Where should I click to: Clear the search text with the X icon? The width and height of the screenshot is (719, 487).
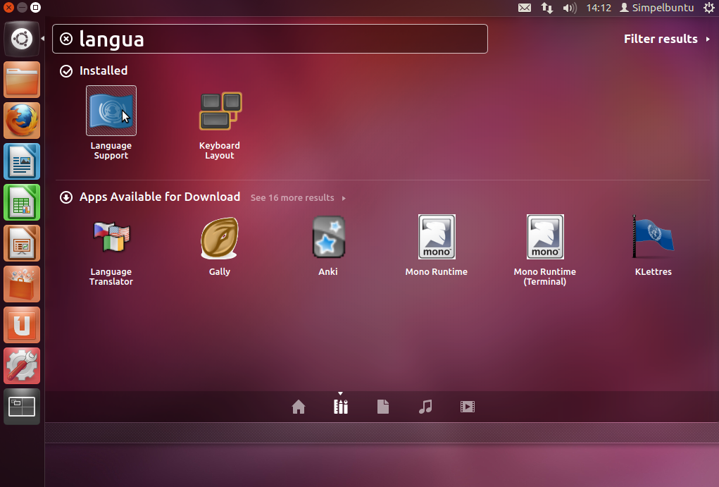pyautogui.click(x=66, y=39)
